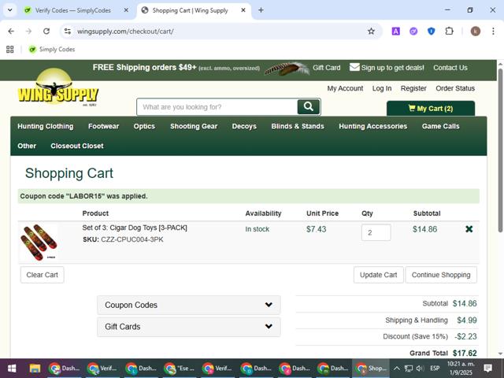
Task: Open the Windows Start menu
Action: coord(12,369)
